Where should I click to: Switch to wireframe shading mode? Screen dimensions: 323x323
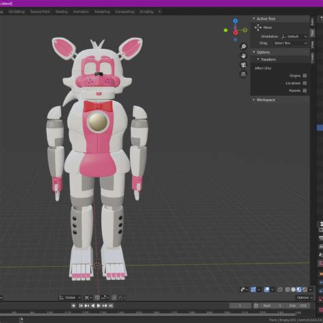click(288, 290)
